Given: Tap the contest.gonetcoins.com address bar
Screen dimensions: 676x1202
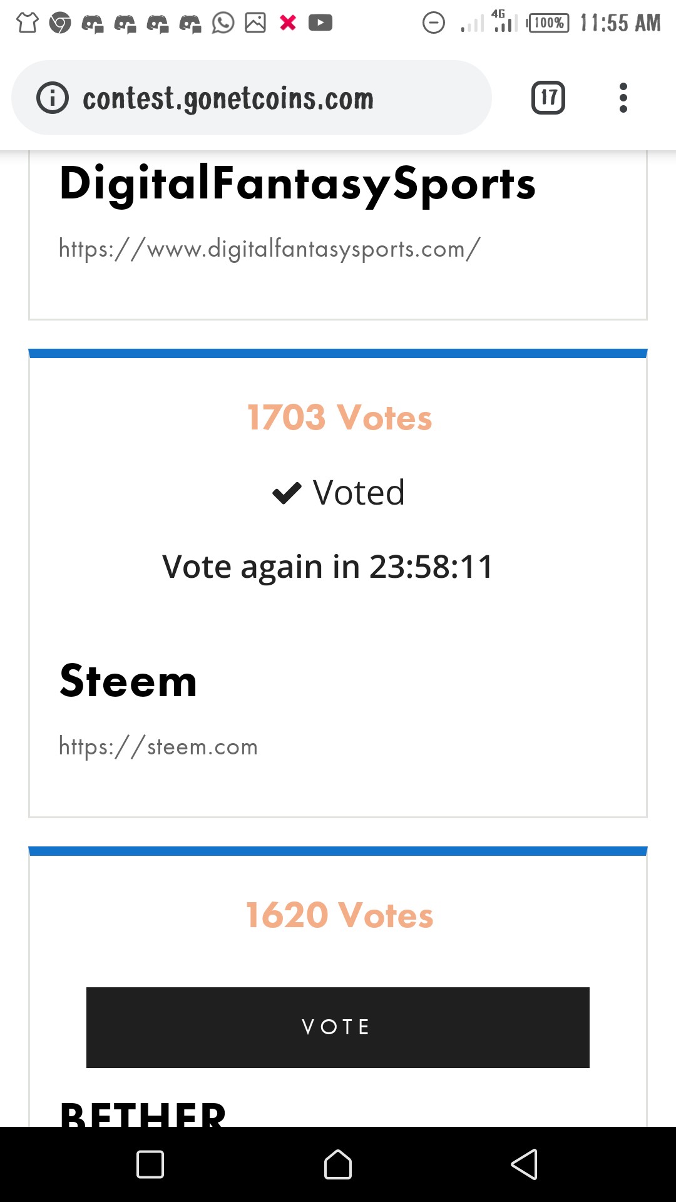Looking at the screenshot, I should coord(252,98).
